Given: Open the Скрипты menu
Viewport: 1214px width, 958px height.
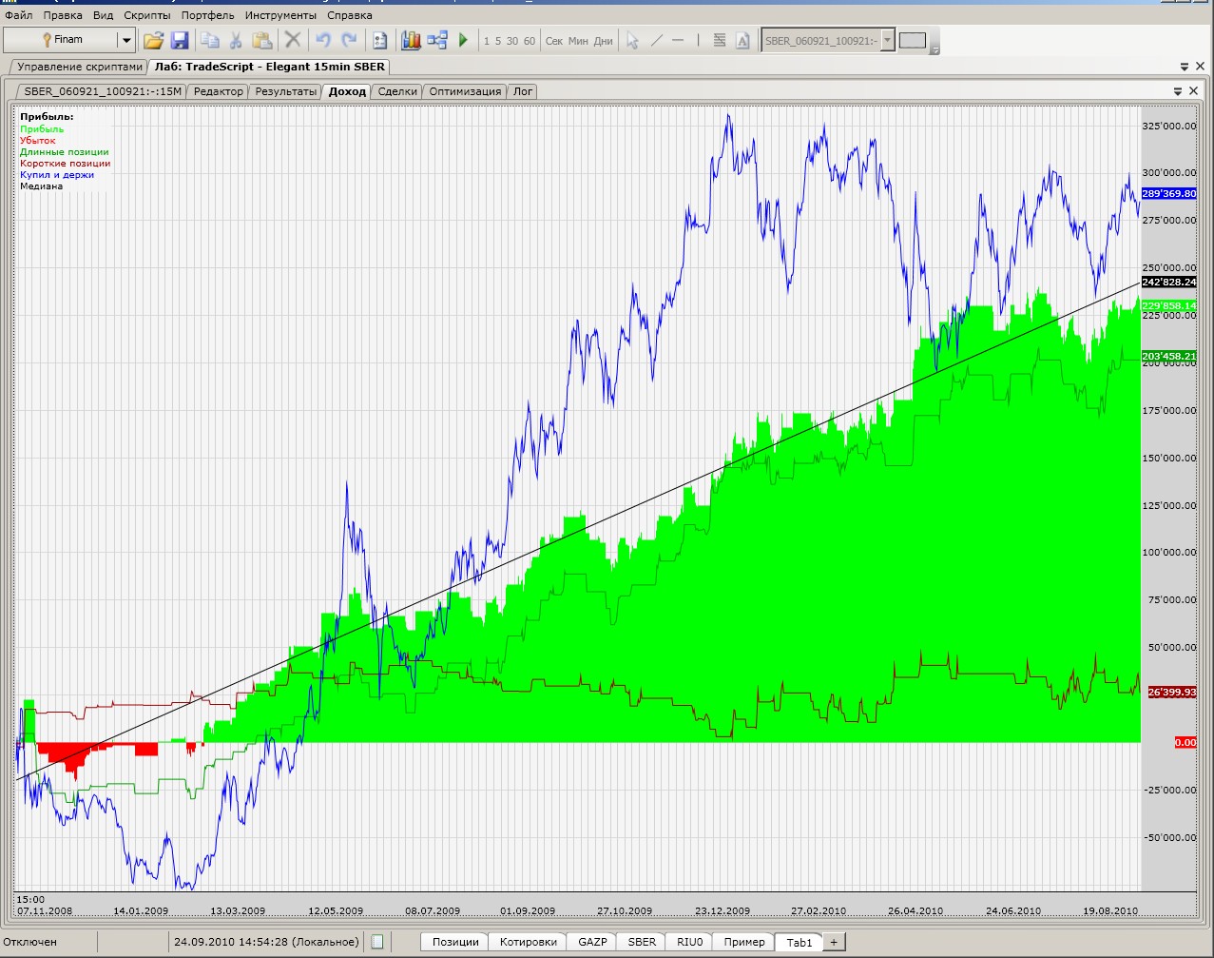Looking at the screenshot, I should click(147, 15).
